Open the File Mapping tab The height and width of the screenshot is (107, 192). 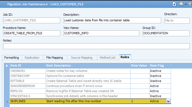55,58
